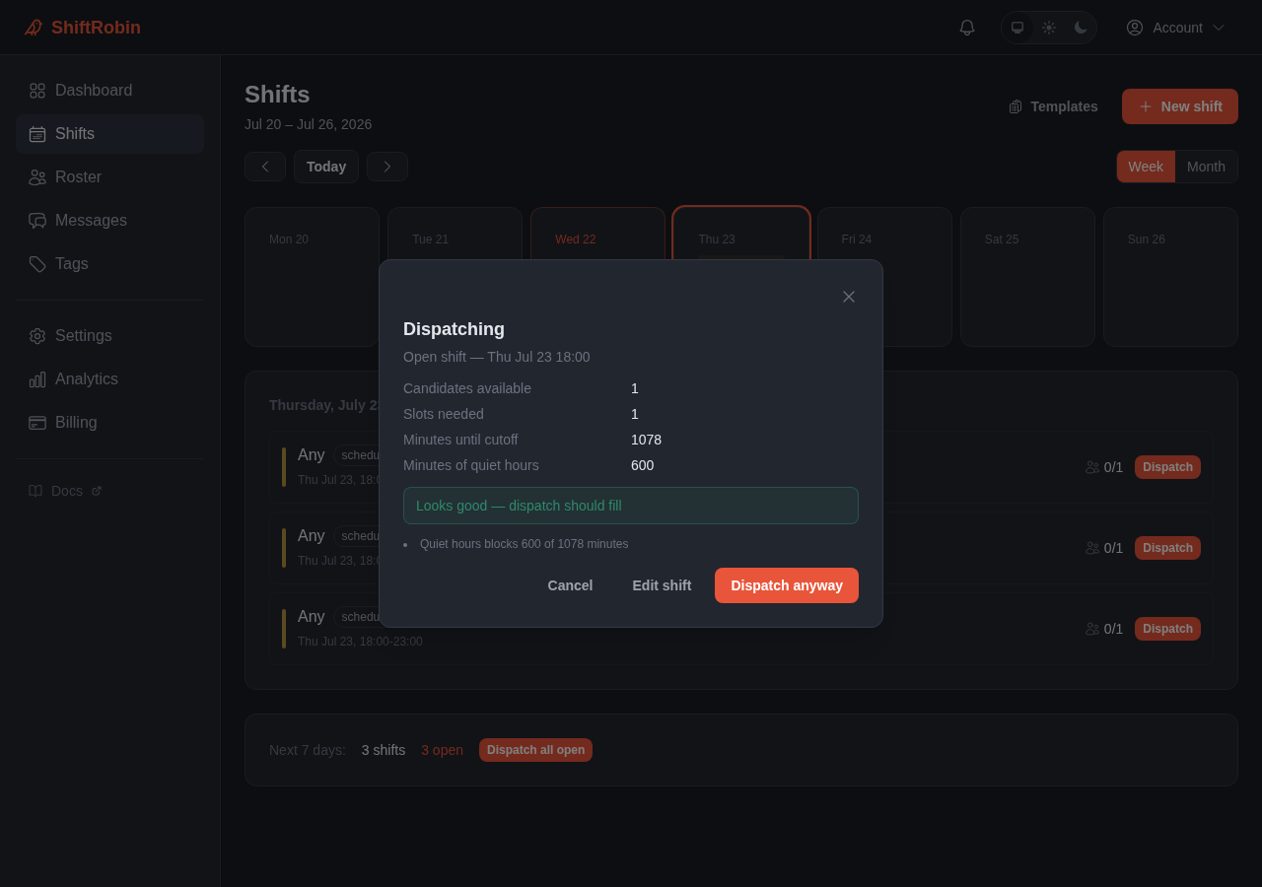Click the "Quiet hours blocks 600" note
1262x887 pixels.
click(x=524, y=544)
